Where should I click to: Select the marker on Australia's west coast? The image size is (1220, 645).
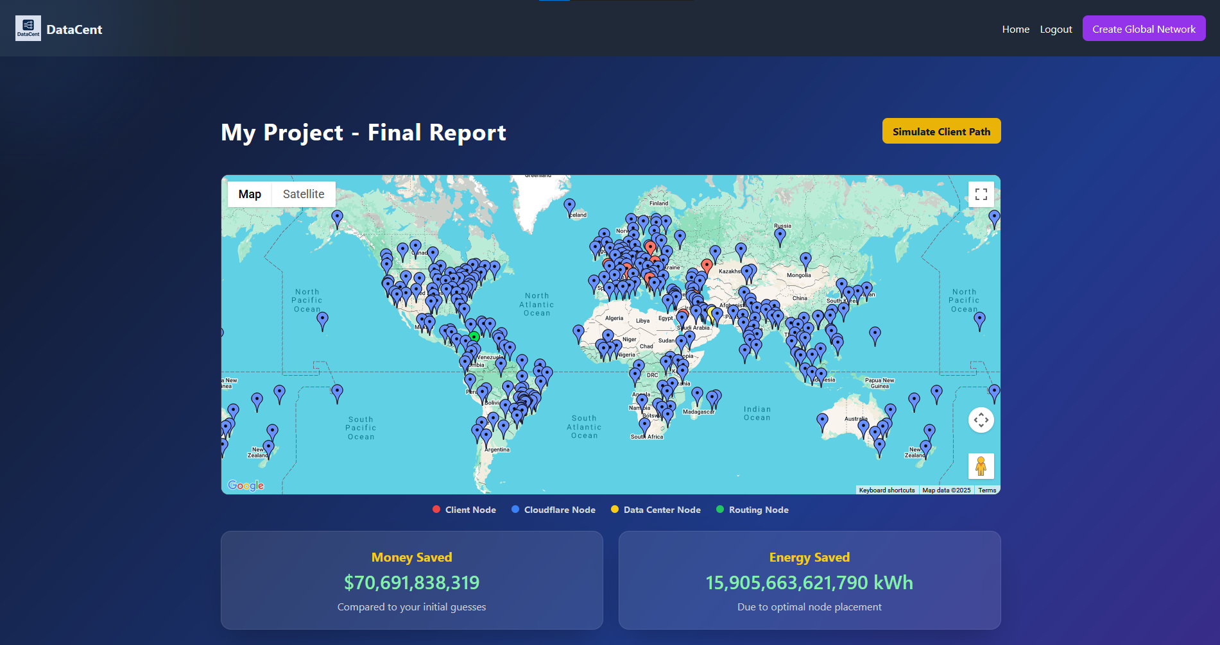[x=822, y=422]
